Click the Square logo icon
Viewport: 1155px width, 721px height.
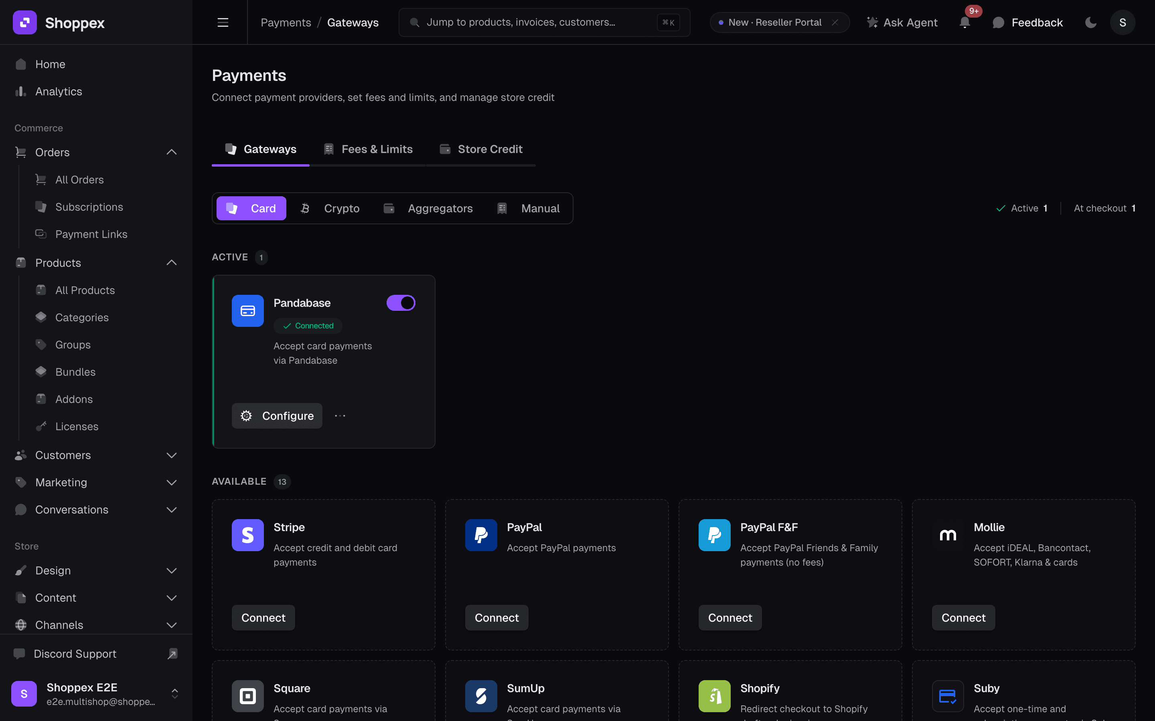[x=248, y=696]
